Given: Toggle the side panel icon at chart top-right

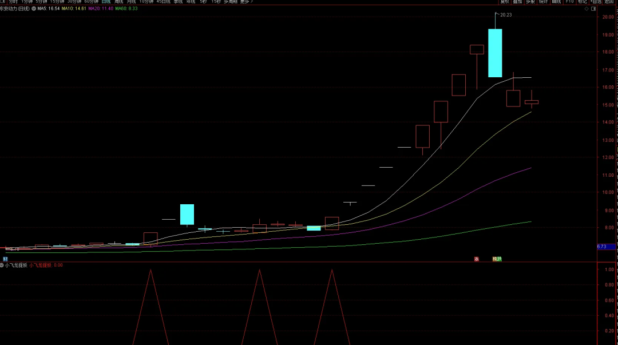Looking at the screenshot, I should (x=593, y=9).
